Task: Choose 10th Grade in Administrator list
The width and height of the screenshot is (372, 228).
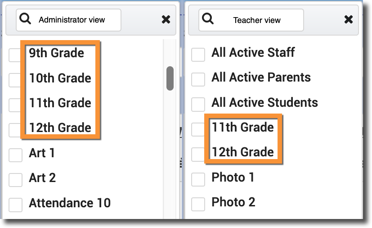Action: (60, 78)
